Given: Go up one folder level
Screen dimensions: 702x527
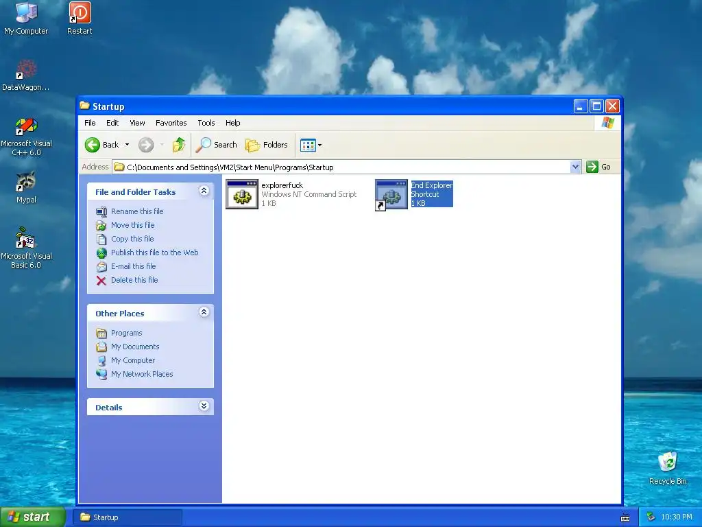Looking at the screenshot, I should 179,145.
